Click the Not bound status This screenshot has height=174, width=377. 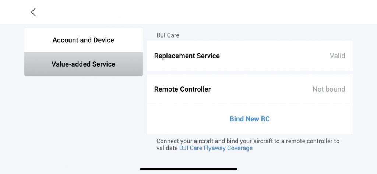[329, 89]
